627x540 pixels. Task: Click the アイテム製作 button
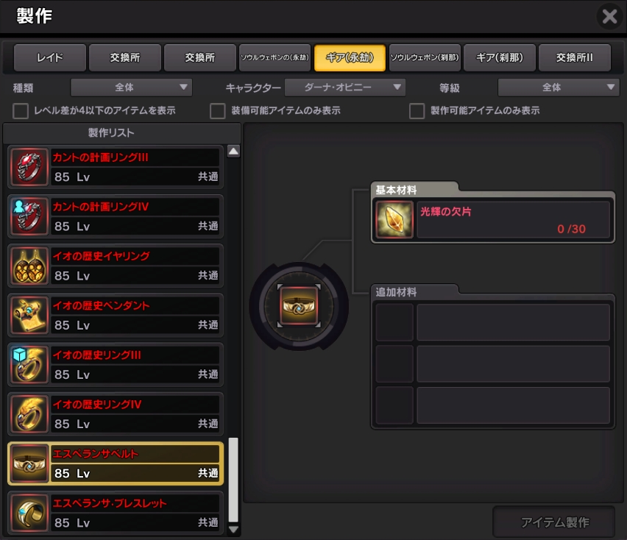(x=554, y=522)
